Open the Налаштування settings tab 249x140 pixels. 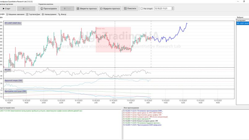tap(49, 14)
